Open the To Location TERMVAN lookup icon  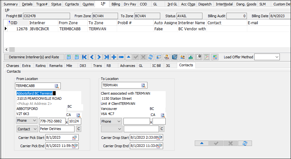(144, 85)
